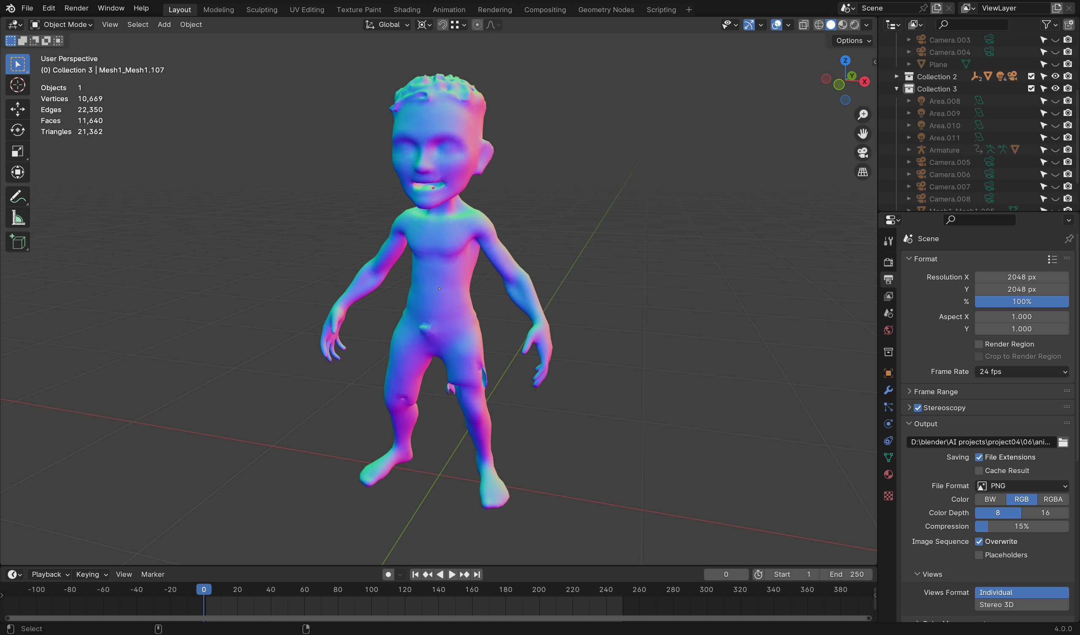The image size is (1080, 635).
Task: Choose Stereo 3D views format
Action: 1022,605
